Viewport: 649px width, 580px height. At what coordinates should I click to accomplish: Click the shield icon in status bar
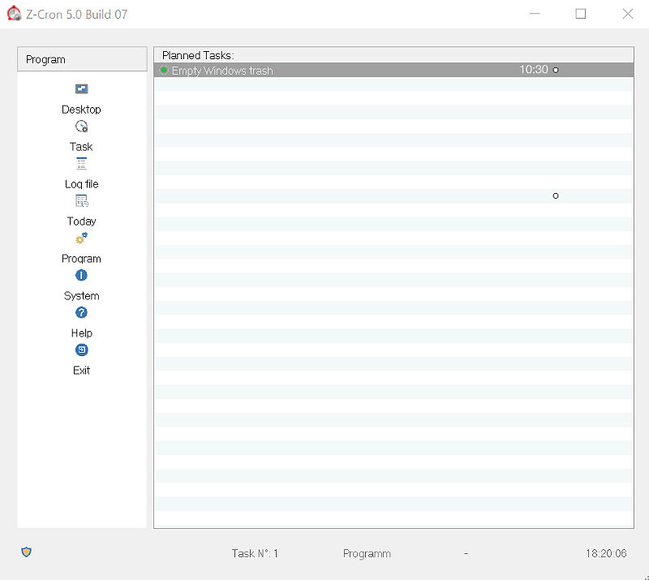26,552
